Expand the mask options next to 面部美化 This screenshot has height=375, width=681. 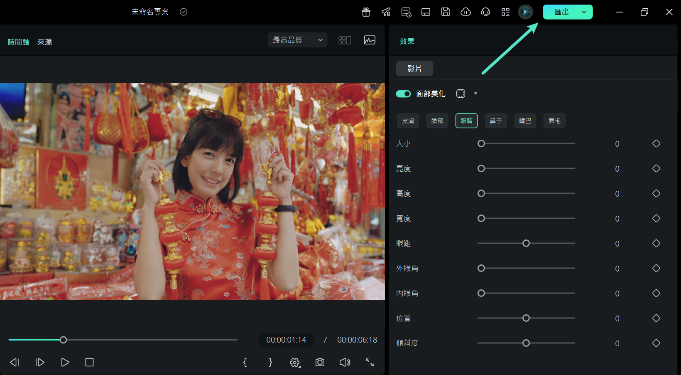(x=475, y=94)
